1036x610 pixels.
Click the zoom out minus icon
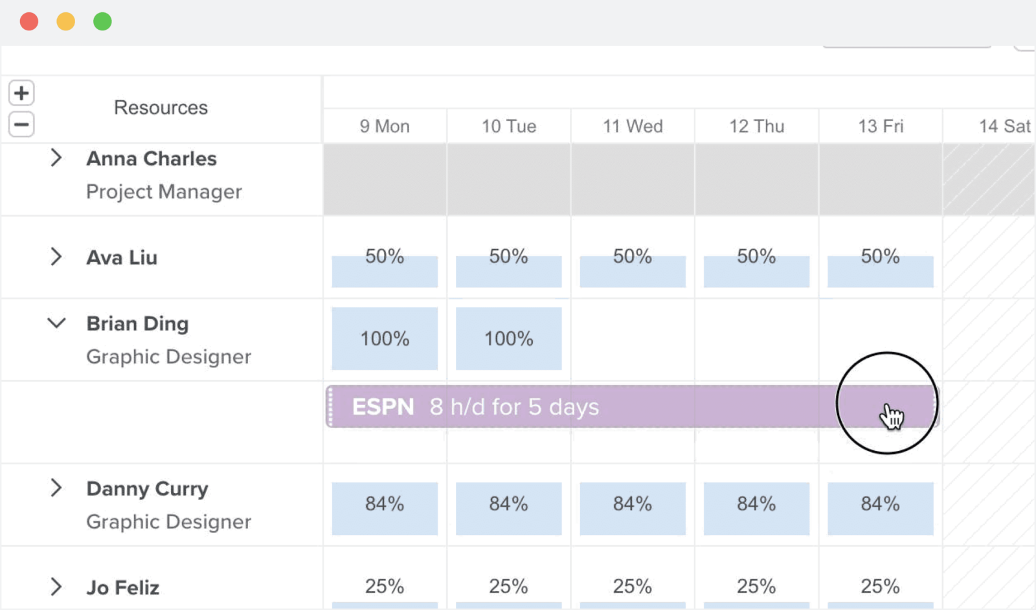point(21,124)
